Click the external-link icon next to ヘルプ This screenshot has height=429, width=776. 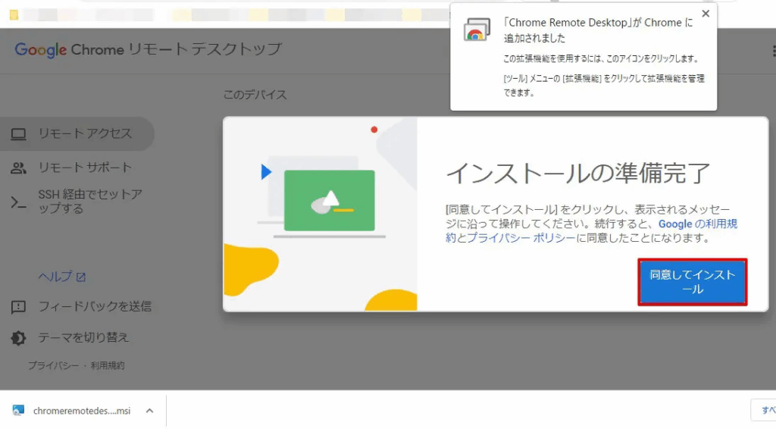coord(81,277)
